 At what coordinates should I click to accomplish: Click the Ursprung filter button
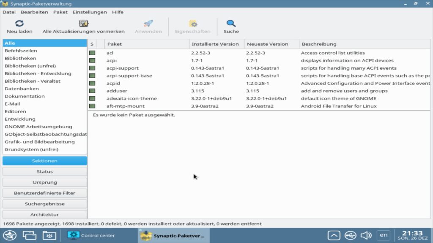45,182
